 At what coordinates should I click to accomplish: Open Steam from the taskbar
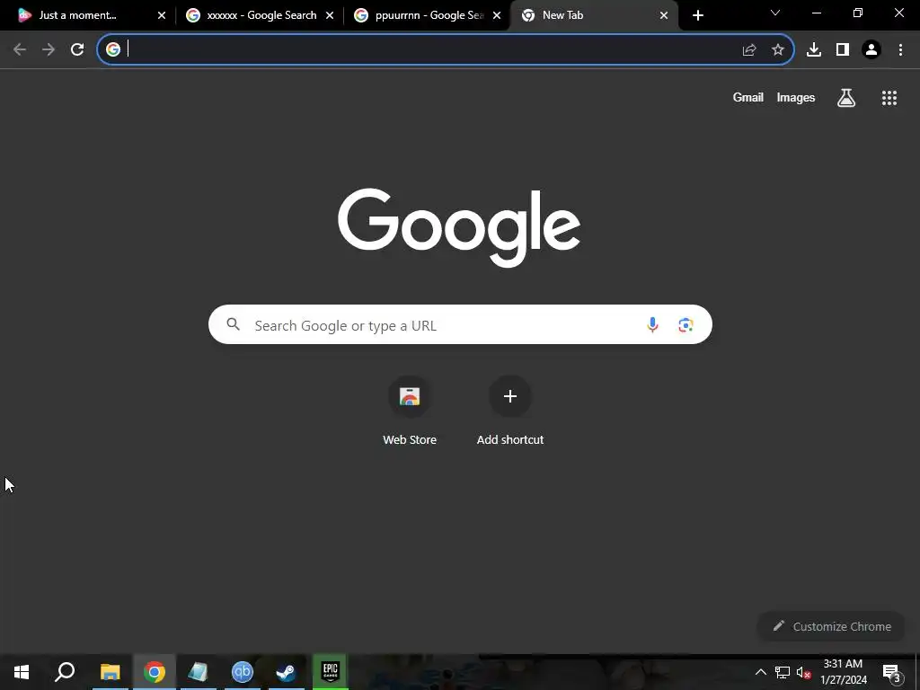(x=286, y=672)
